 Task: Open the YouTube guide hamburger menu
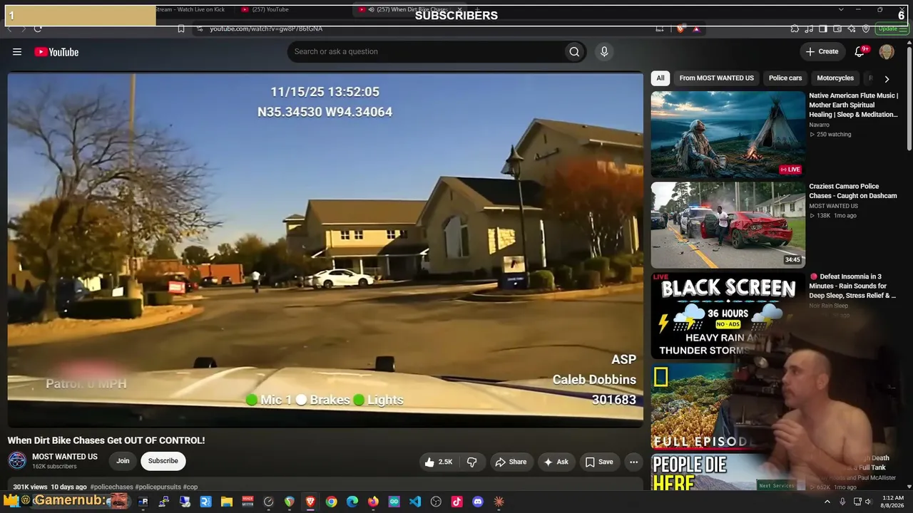coord(17,52)
